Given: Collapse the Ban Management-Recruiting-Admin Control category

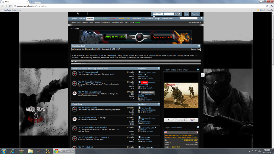Looking at the screenshot, I should pos(159,68).
